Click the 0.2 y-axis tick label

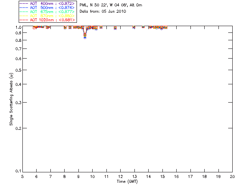pos(18,128)
